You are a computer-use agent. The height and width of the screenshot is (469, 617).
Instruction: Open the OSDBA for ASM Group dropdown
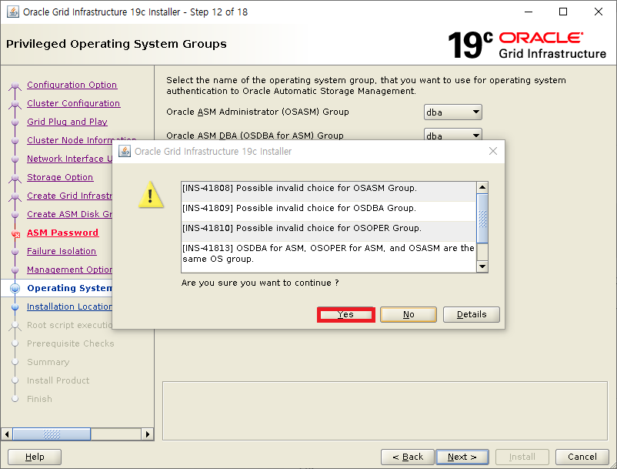coord(452,134)
